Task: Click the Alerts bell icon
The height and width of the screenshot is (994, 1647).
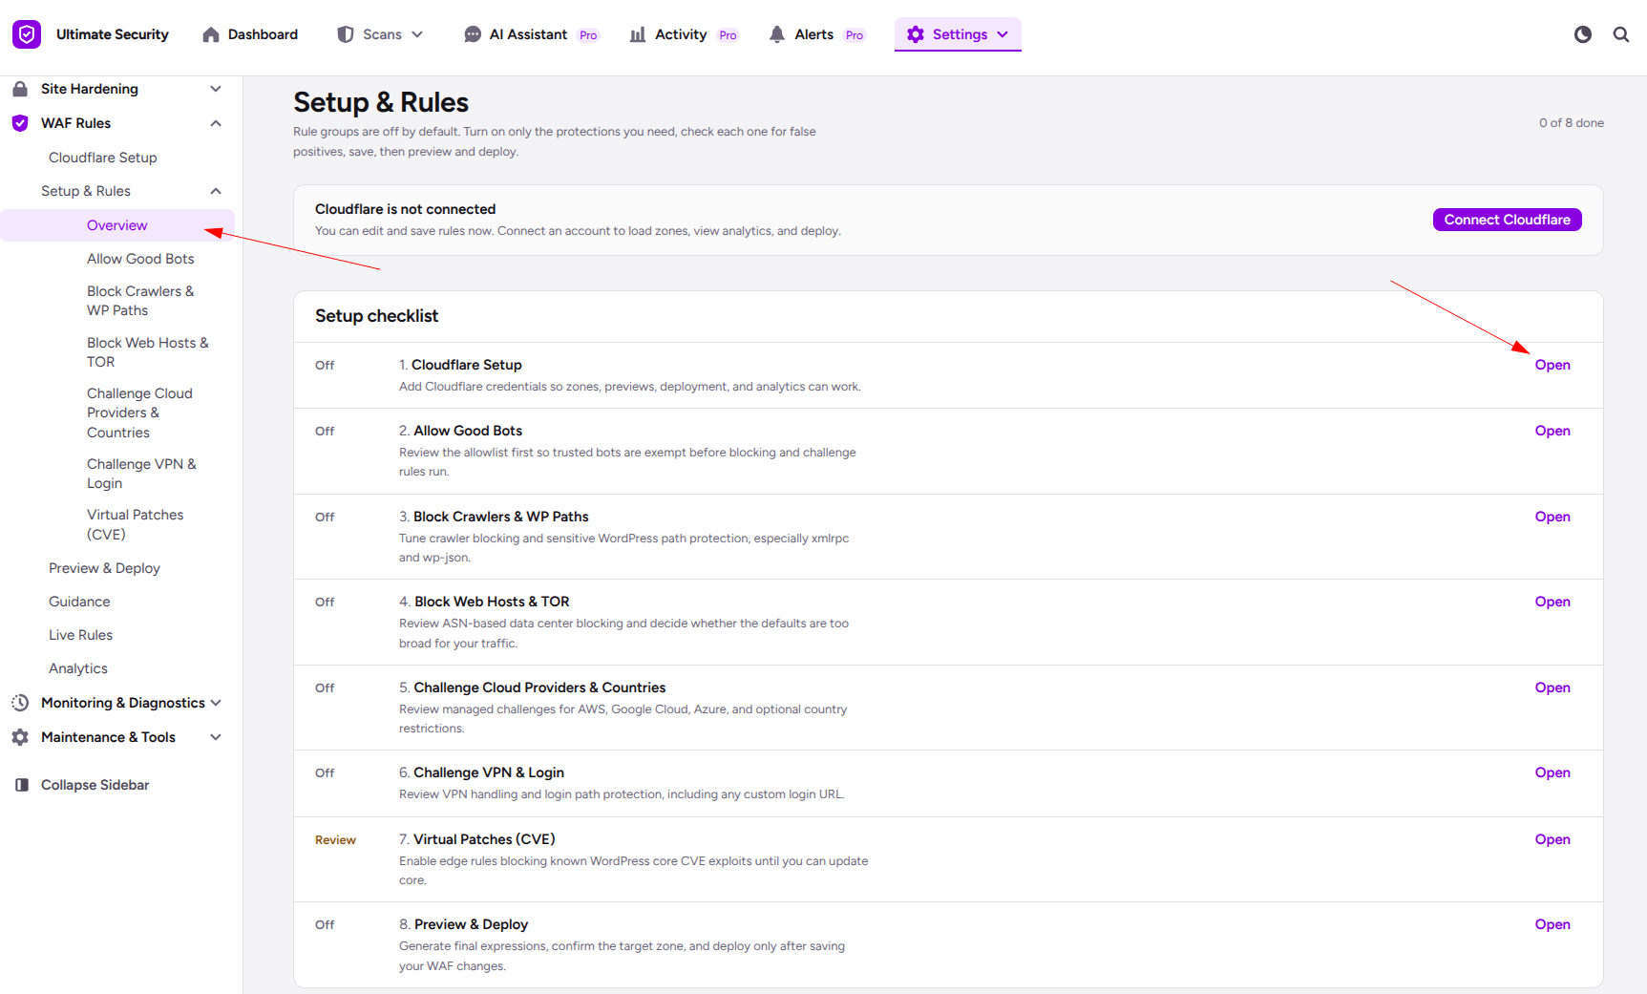Action: pyautogui.click(x=777, y=34)
